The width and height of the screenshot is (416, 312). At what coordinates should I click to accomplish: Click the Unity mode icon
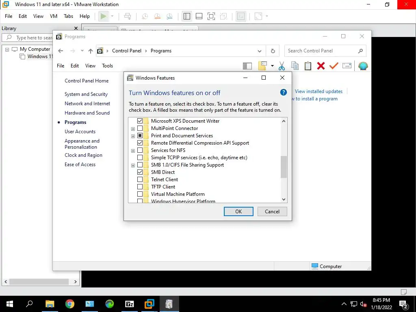[224, 16]
